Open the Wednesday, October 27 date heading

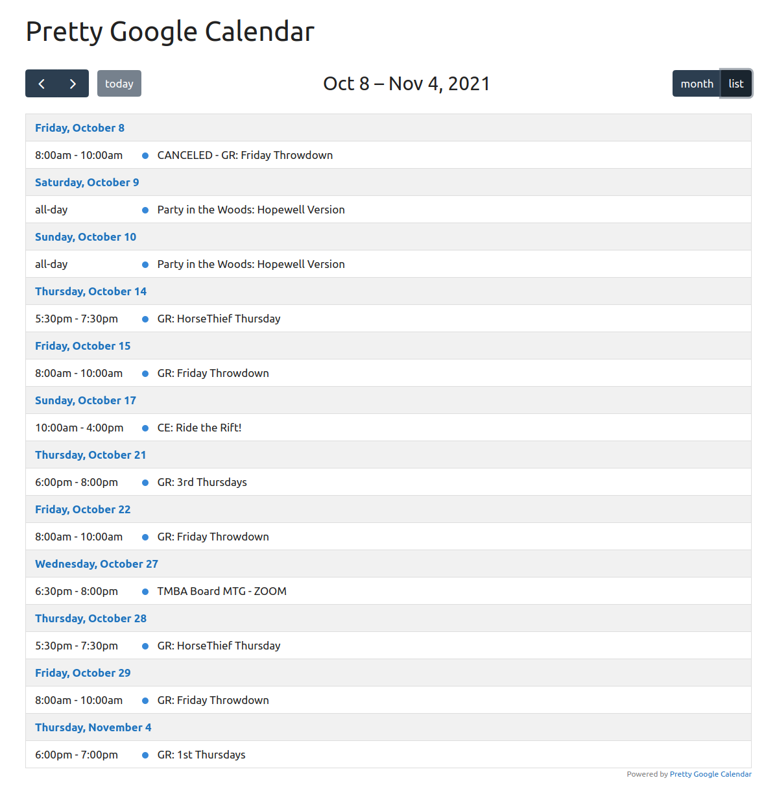(97, 564)
